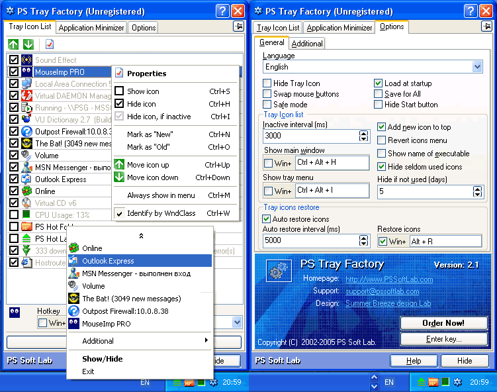
Task: Click the Restore icons Alt + R field
Action: click(445, 241)
